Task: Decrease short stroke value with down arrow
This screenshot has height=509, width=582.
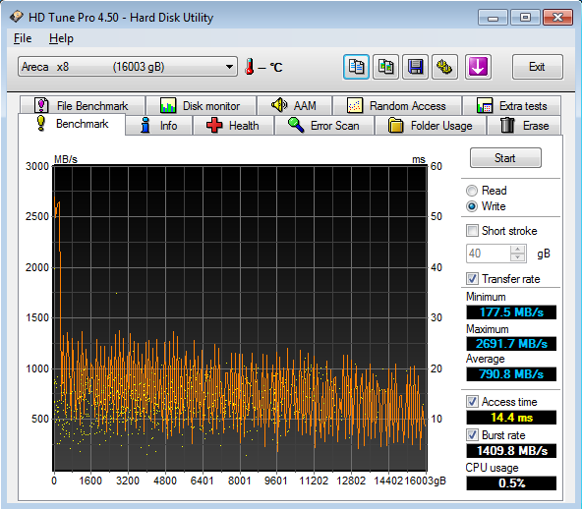Action: (518, 257)
